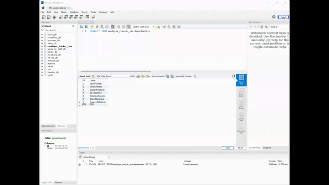Viewport: 329px width, 185px height.
Task: Expand the world schema node
Action: (x=42, y=75)
